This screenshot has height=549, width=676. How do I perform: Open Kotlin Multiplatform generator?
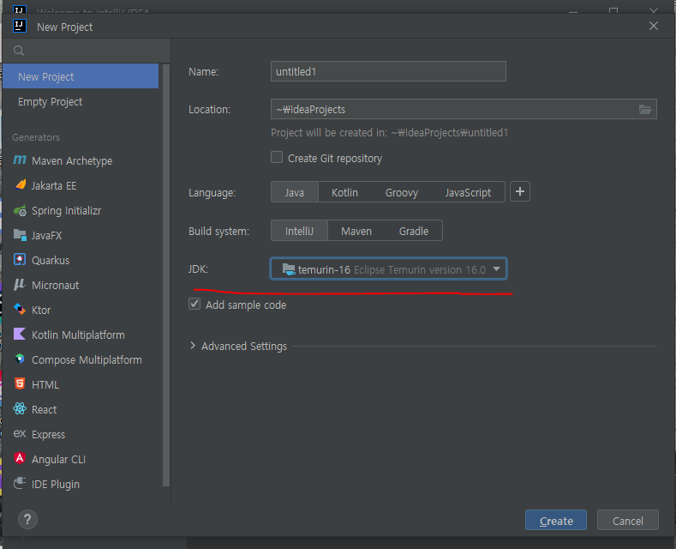(81, 335)
